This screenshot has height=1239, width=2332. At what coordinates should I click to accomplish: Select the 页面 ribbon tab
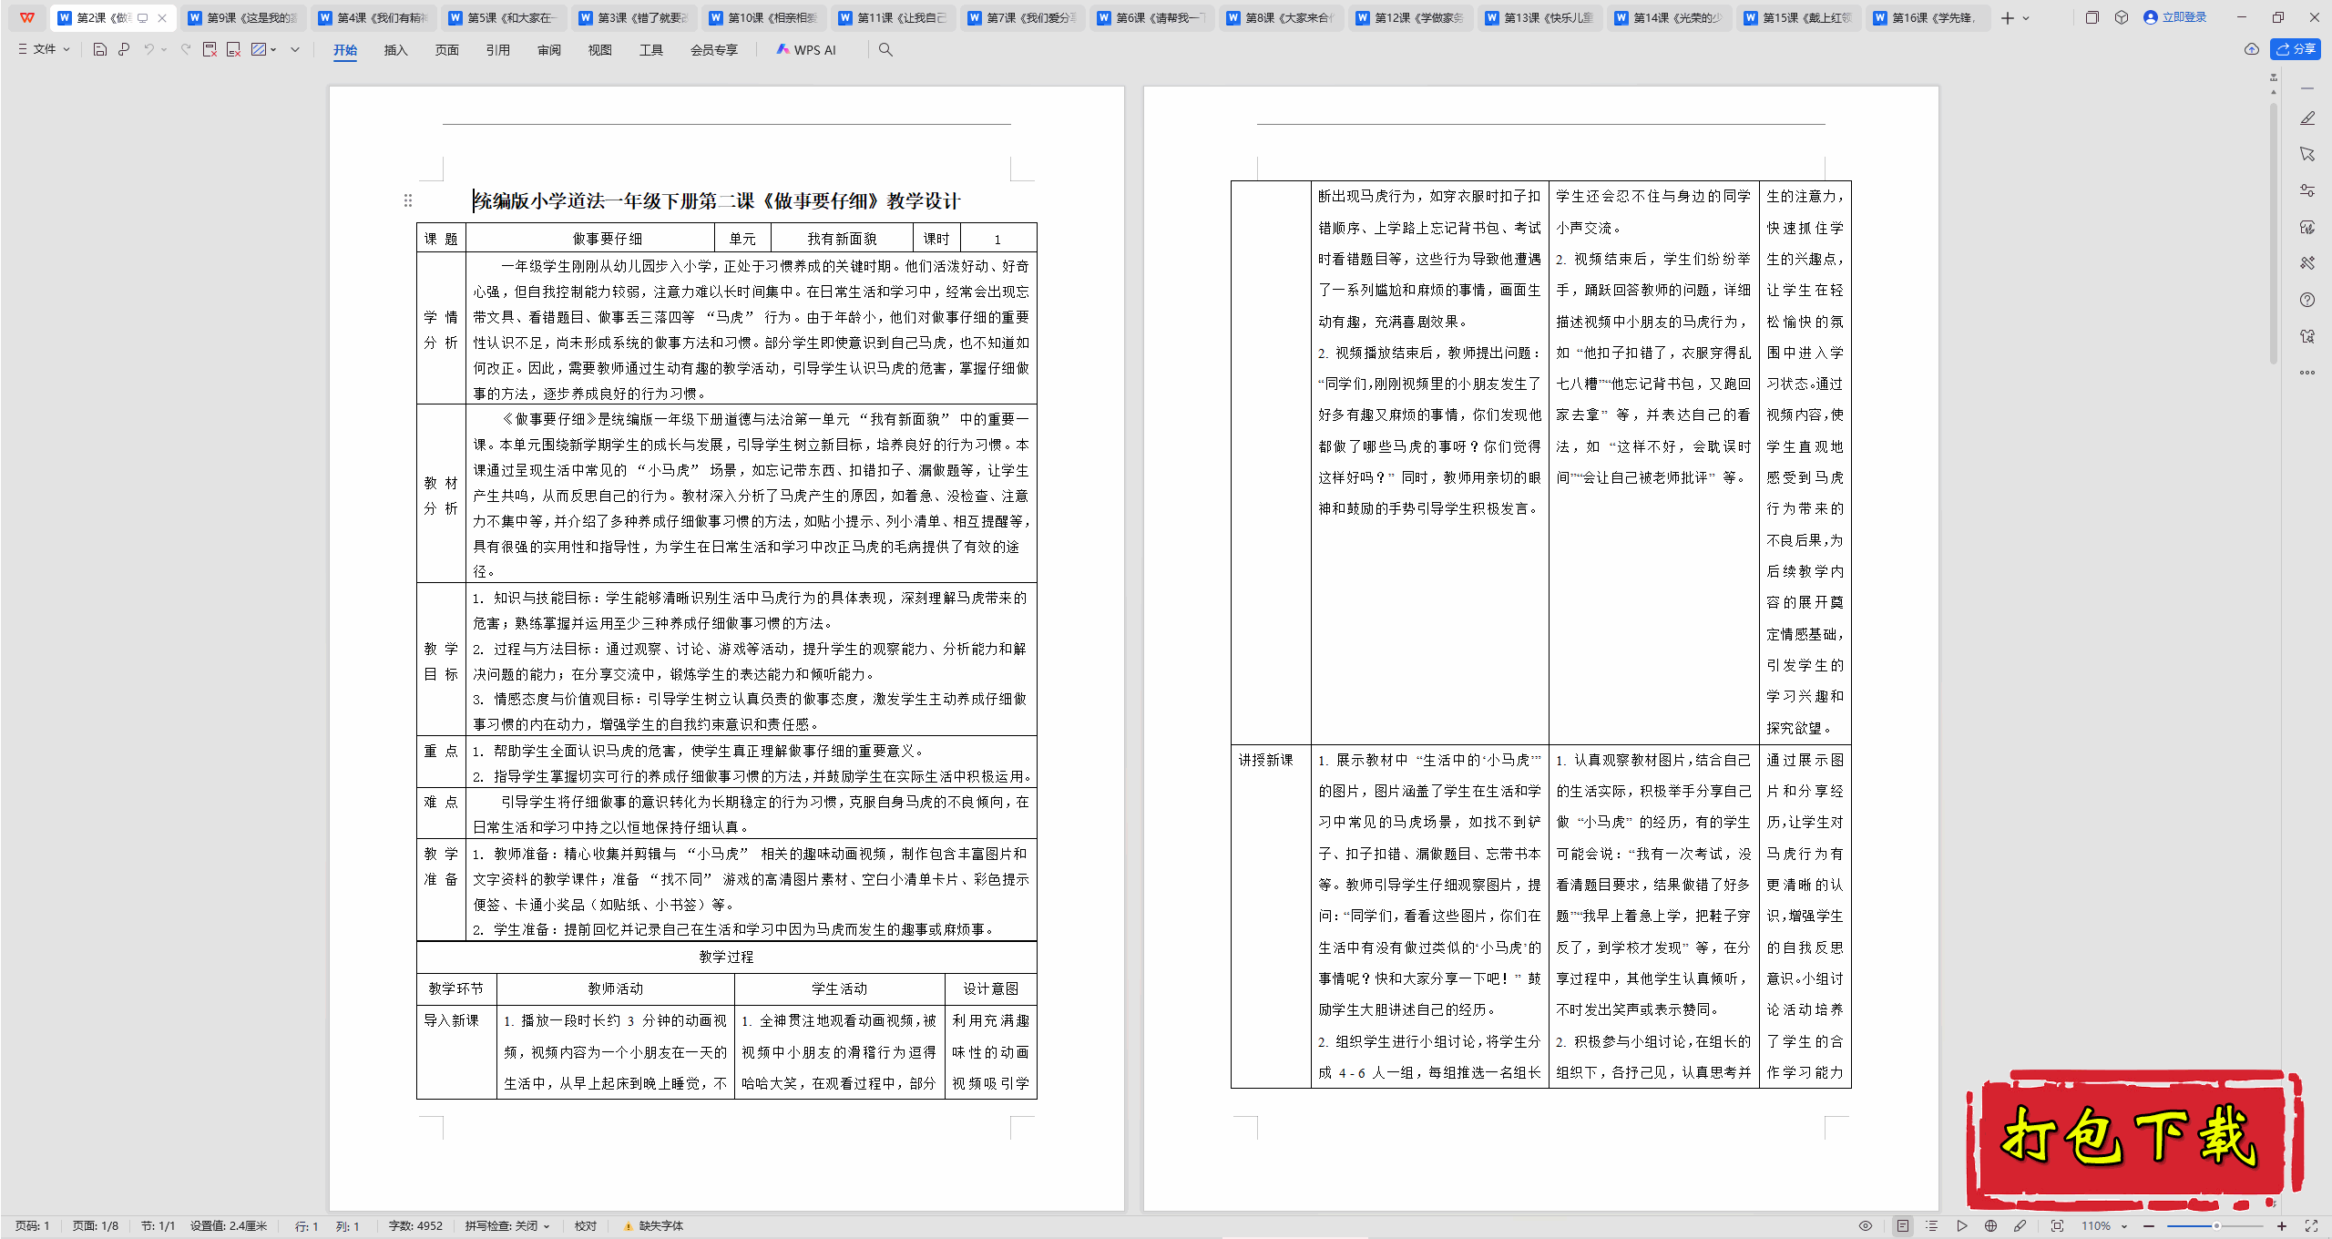point(446,50)
